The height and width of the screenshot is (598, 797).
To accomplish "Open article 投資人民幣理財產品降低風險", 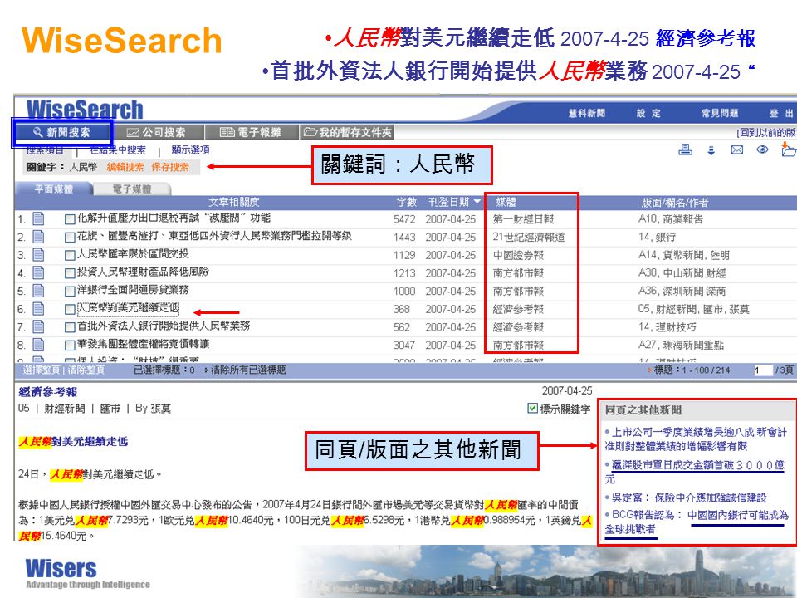I will point(144,272).
